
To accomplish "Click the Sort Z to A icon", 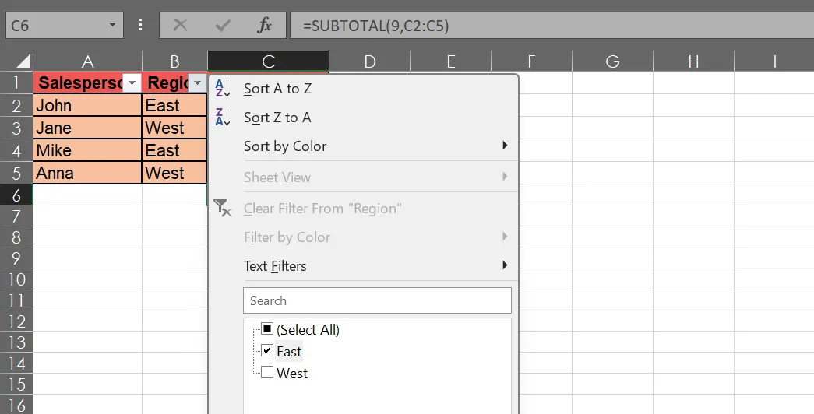I will point(223,118).
